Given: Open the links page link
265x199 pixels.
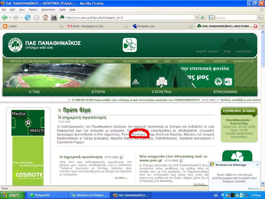Looking at the screenshot, I should (x=227, y=51).
